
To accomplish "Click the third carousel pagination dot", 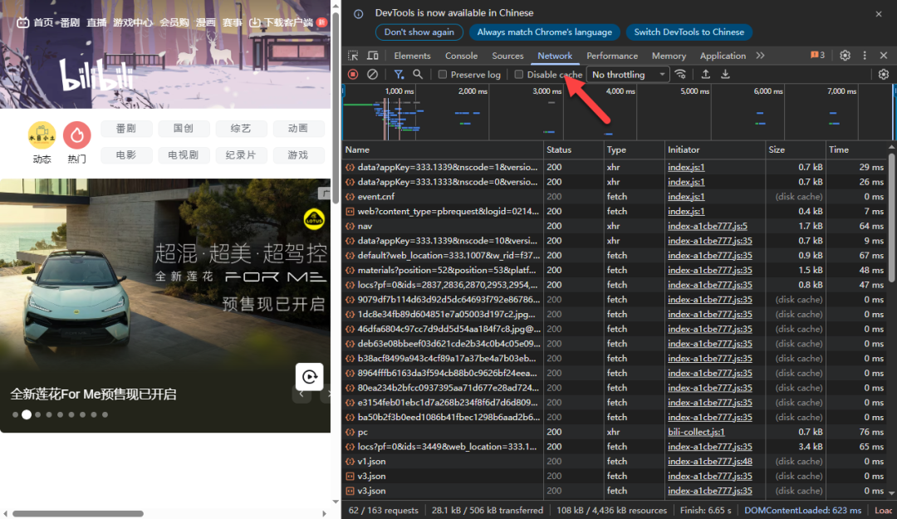I will point(37,414).
